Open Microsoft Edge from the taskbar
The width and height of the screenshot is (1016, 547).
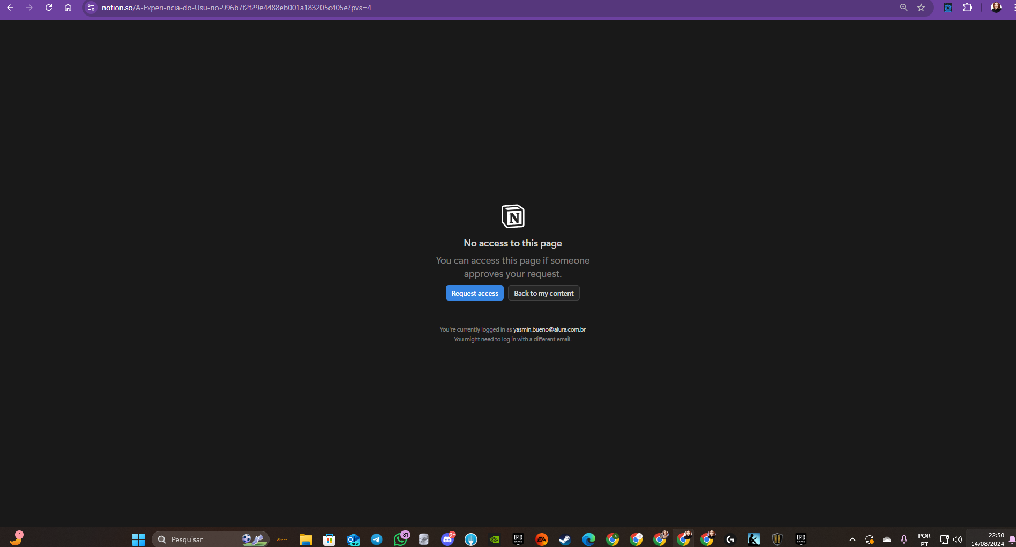tap(589, 539)
